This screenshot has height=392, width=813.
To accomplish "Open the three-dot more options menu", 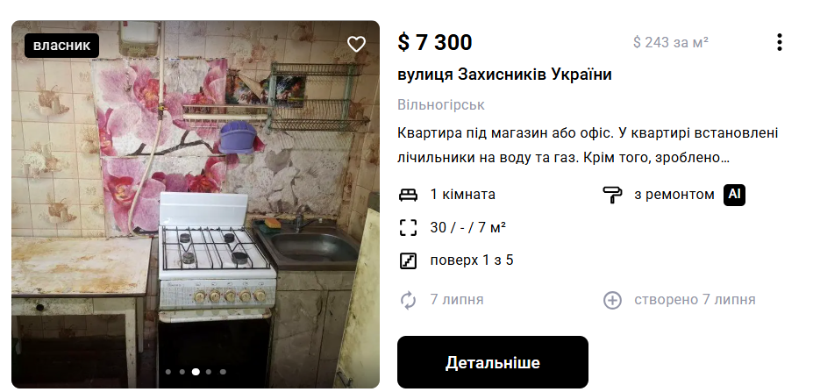I will click(780, 42).
